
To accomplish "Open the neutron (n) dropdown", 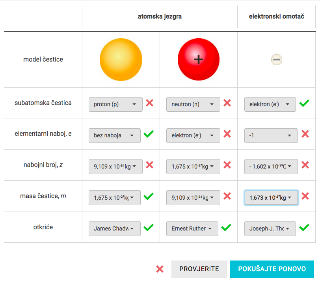I will coord(193,105).
